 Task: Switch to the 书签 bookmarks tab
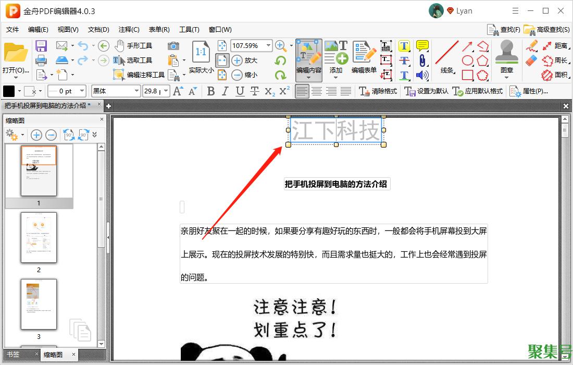14,355
